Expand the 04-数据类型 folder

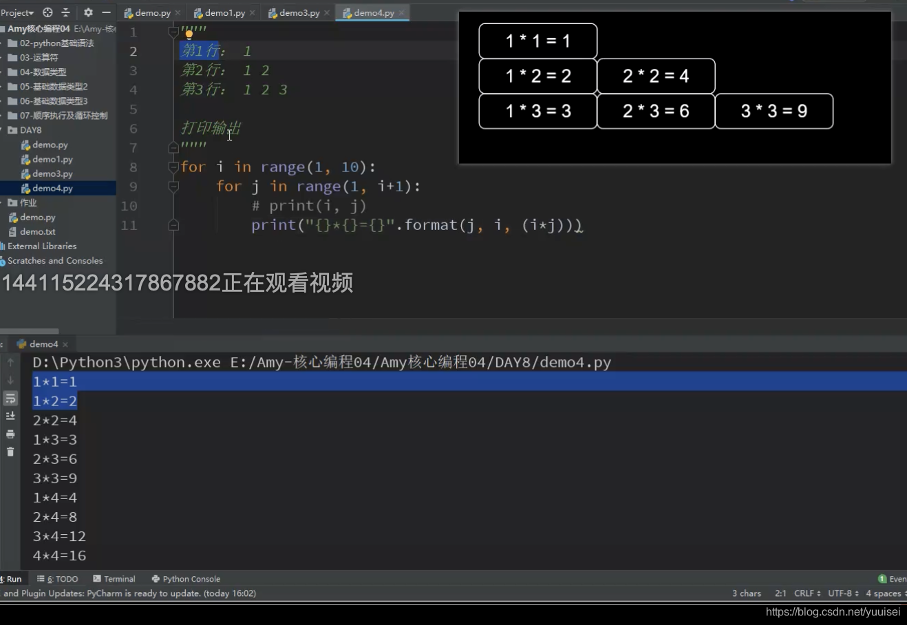pyautogui.click(x=37, y=72)
